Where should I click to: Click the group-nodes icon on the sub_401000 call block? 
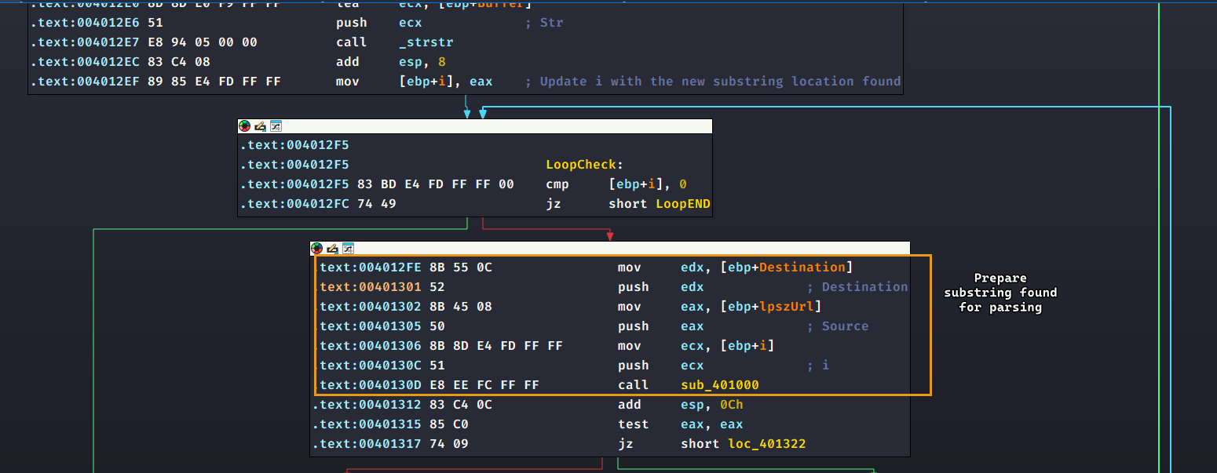coord(347,248)
